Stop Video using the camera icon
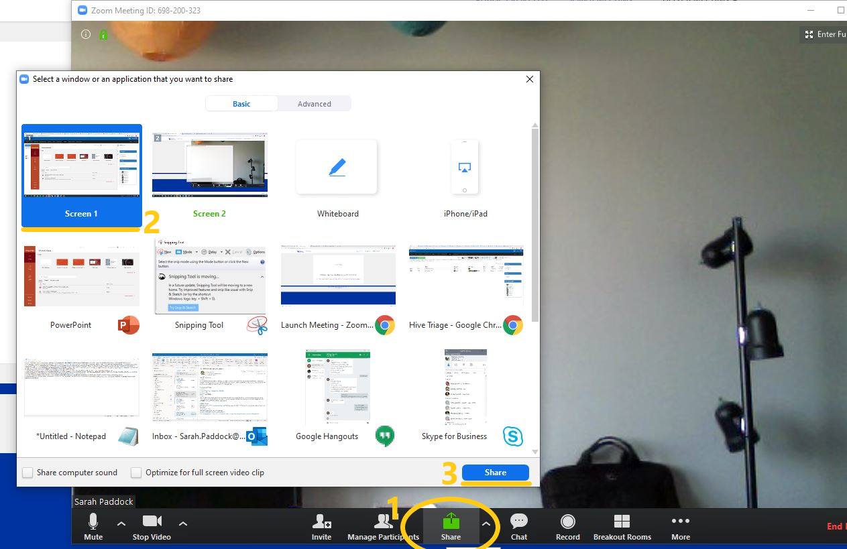Viewport: 847px width, 549px height. [x=152, y=522]
